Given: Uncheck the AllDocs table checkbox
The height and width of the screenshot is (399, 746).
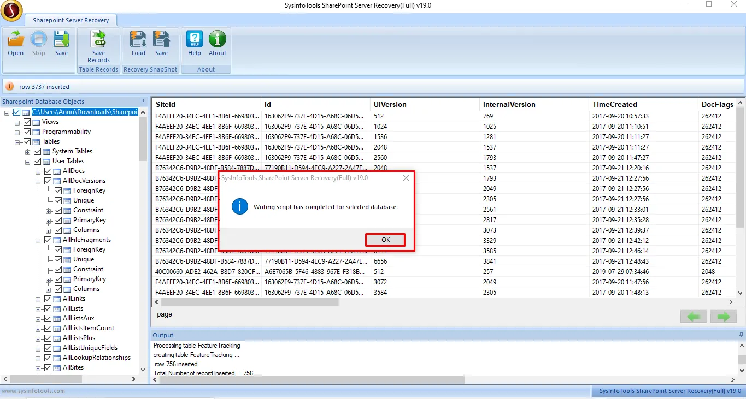Looking at the screenshot, I should [48, 171].
